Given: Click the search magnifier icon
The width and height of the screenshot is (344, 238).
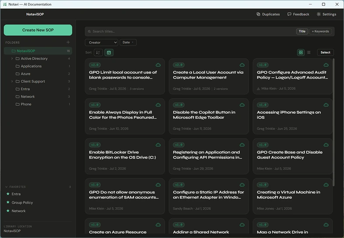Looking at the screenshot, I should coord(89,31).
